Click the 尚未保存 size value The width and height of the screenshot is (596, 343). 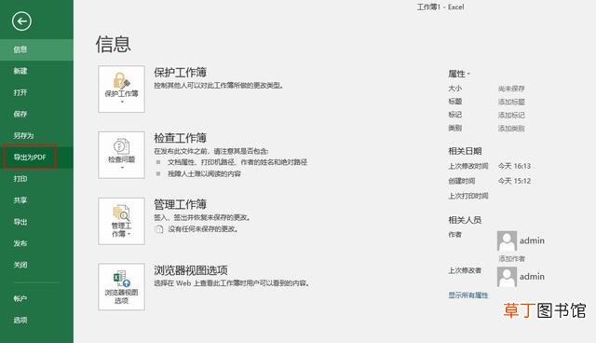tap(511, 89)
